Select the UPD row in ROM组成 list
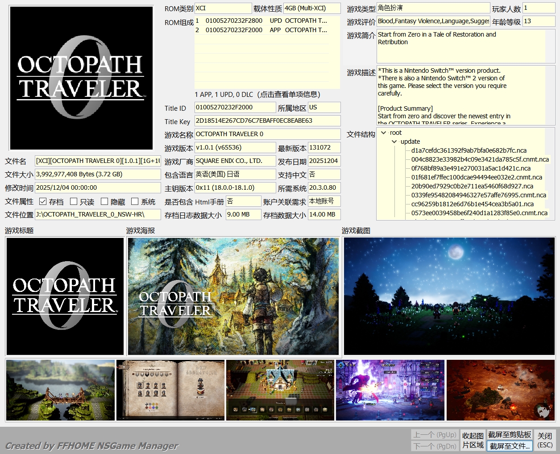This screenshot has height=454, width=560. click(x=261, y=21)
